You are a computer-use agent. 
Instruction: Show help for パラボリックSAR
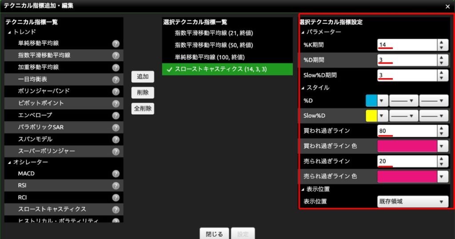point(116,127)
